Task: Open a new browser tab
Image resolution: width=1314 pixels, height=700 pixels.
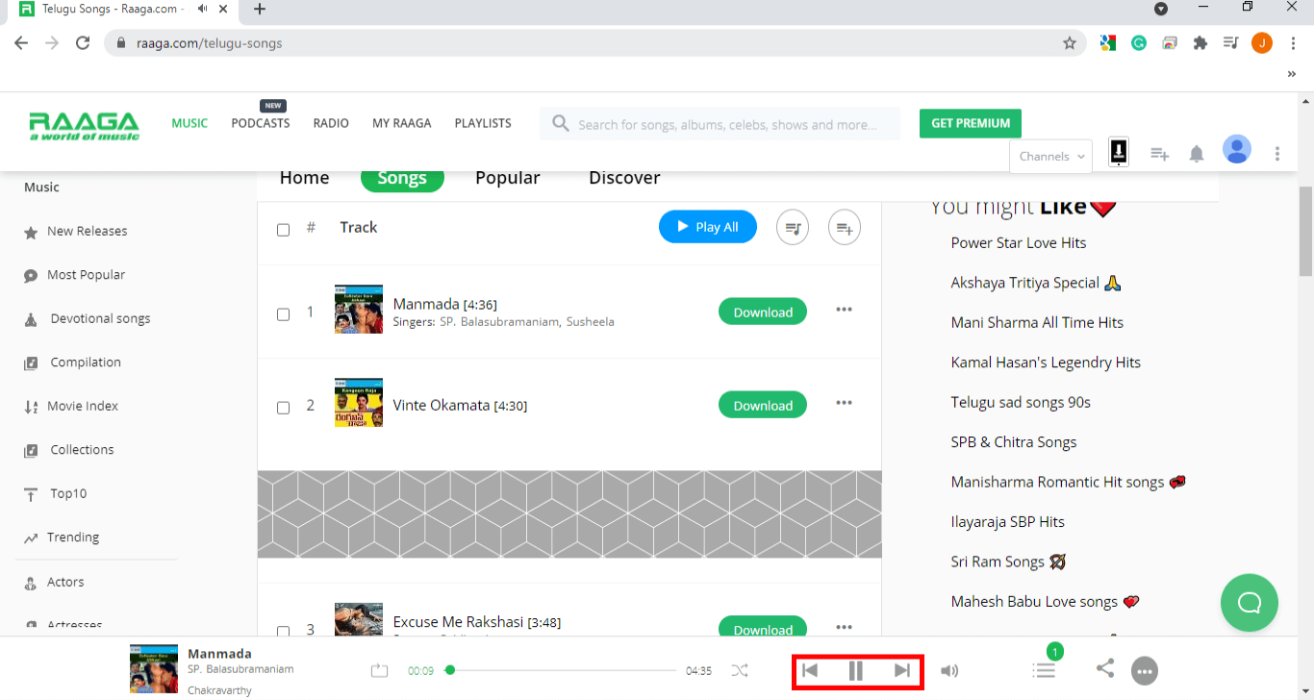Action: 260,10
